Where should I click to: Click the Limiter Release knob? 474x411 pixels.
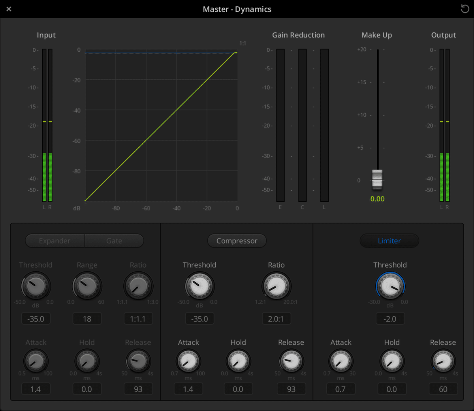pos(443,361)
